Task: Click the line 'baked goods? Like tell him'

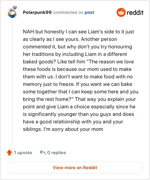Action: (54, 62)
